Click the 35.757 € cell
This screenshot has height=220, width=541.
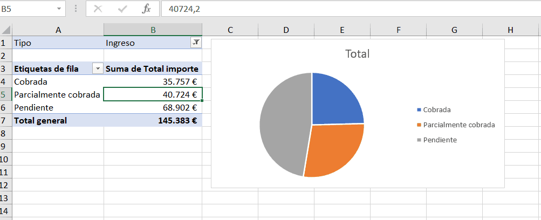[x=153, y=82]
